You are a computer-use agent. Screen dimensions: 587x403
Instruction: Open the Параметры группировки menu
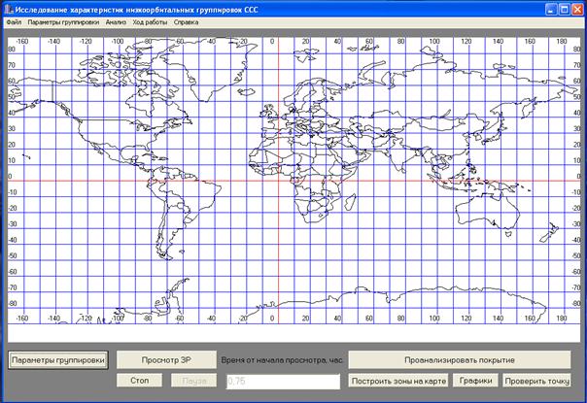pos(63,21)
